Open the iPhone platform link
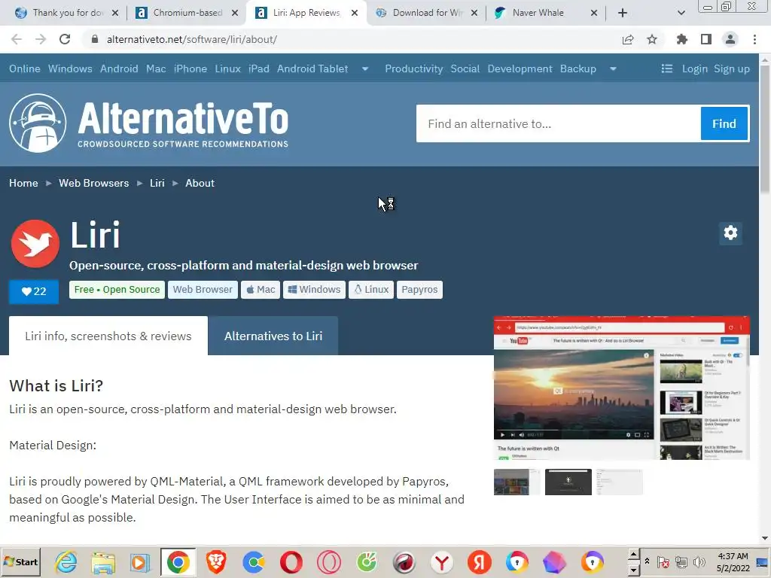Viewport: 771px width, 578px height. [x=190, y=68]
